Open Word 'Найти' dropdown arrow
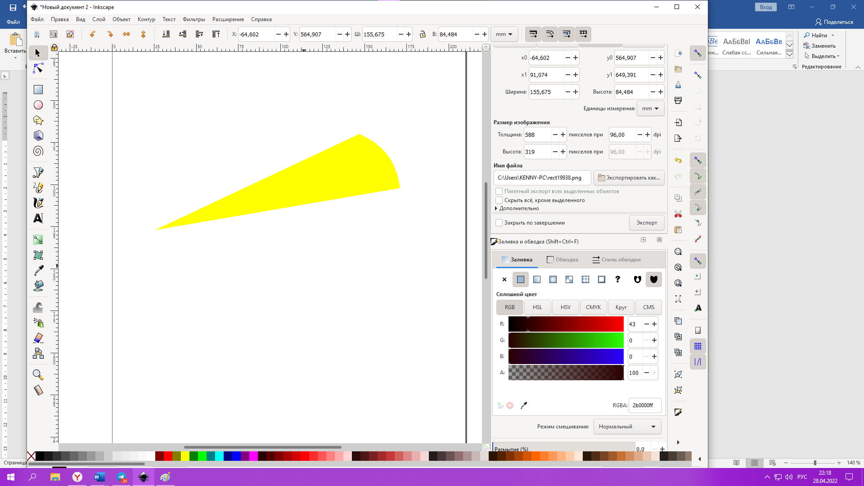This screenshot has width=864, height=486. tap(833, 36)
